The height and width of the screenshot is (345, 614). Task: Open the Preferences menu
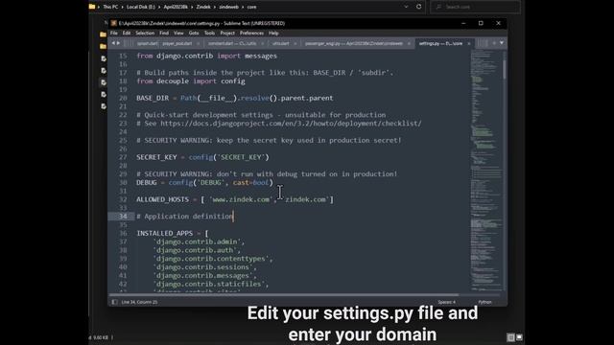pyautogui.click(x=251, y=34)
